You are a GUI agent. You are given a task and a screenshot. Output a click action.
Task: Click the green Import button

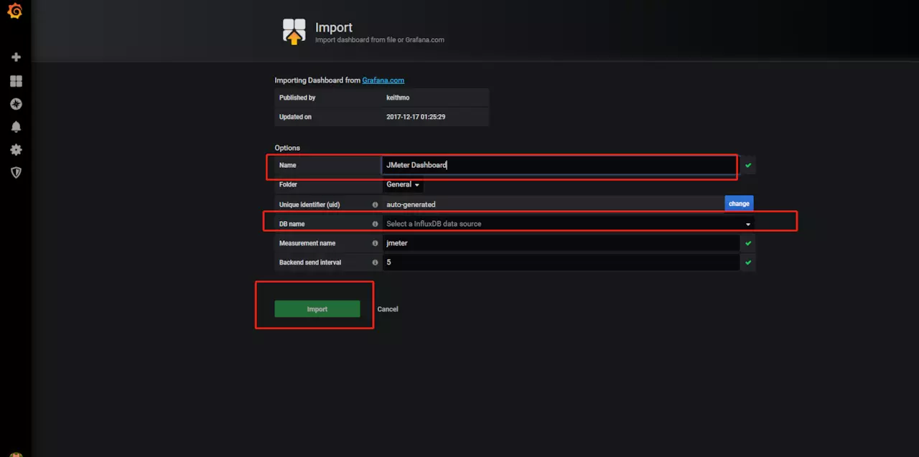click(317, 309)
